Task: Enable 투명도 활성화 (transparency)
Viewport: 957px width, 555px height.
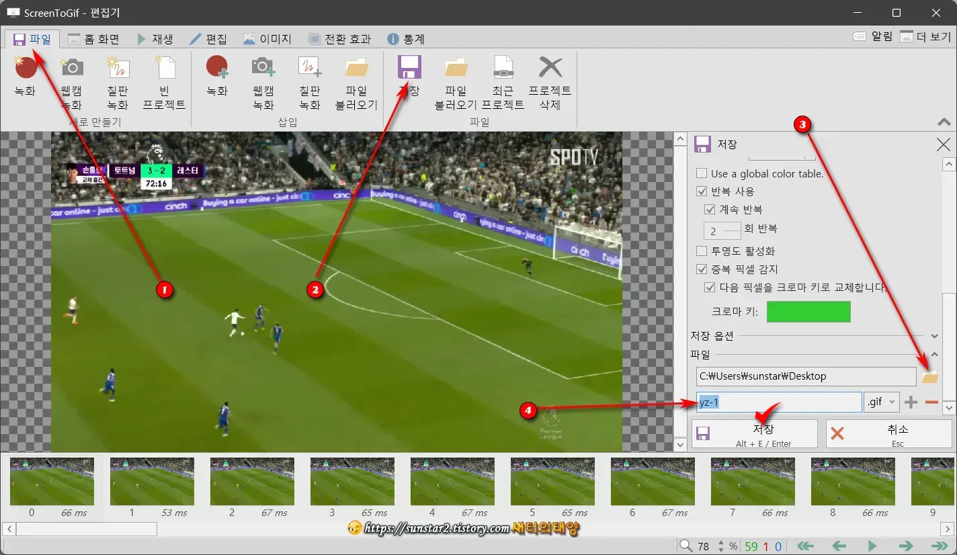Action: point(702,251)
